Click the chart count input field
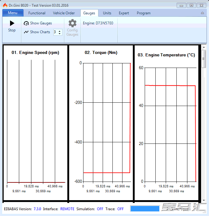Screen dimensions: 209x216 pyautogui.click(x=56, y=32)
